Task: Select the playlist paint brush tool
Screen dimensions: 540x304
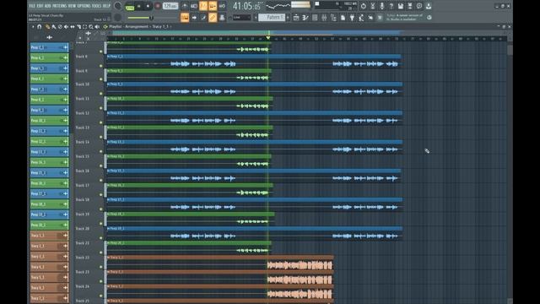Action: (54, 26)
